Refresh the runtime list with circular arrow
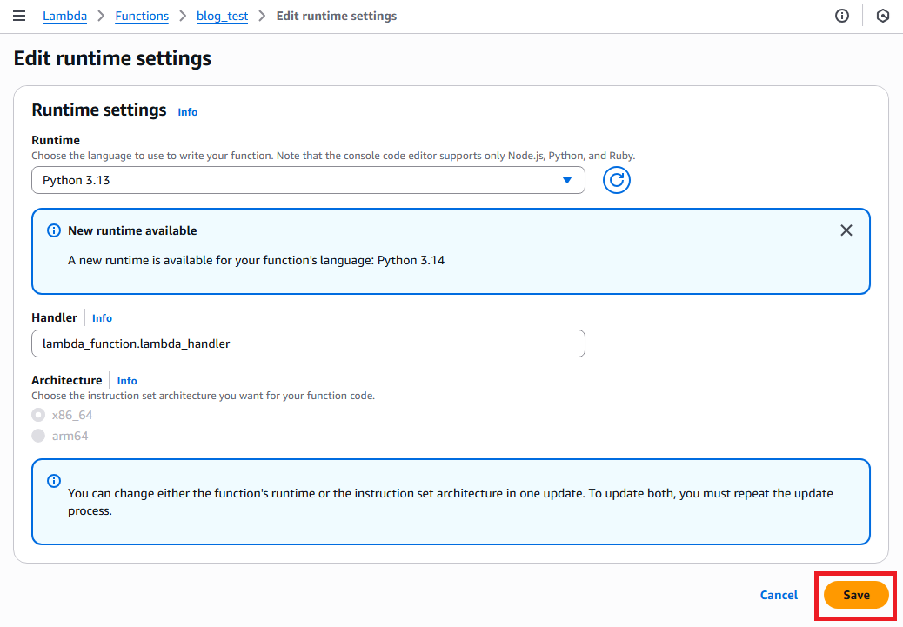Viewport: 903px width, 627px height. coord(616,180)
